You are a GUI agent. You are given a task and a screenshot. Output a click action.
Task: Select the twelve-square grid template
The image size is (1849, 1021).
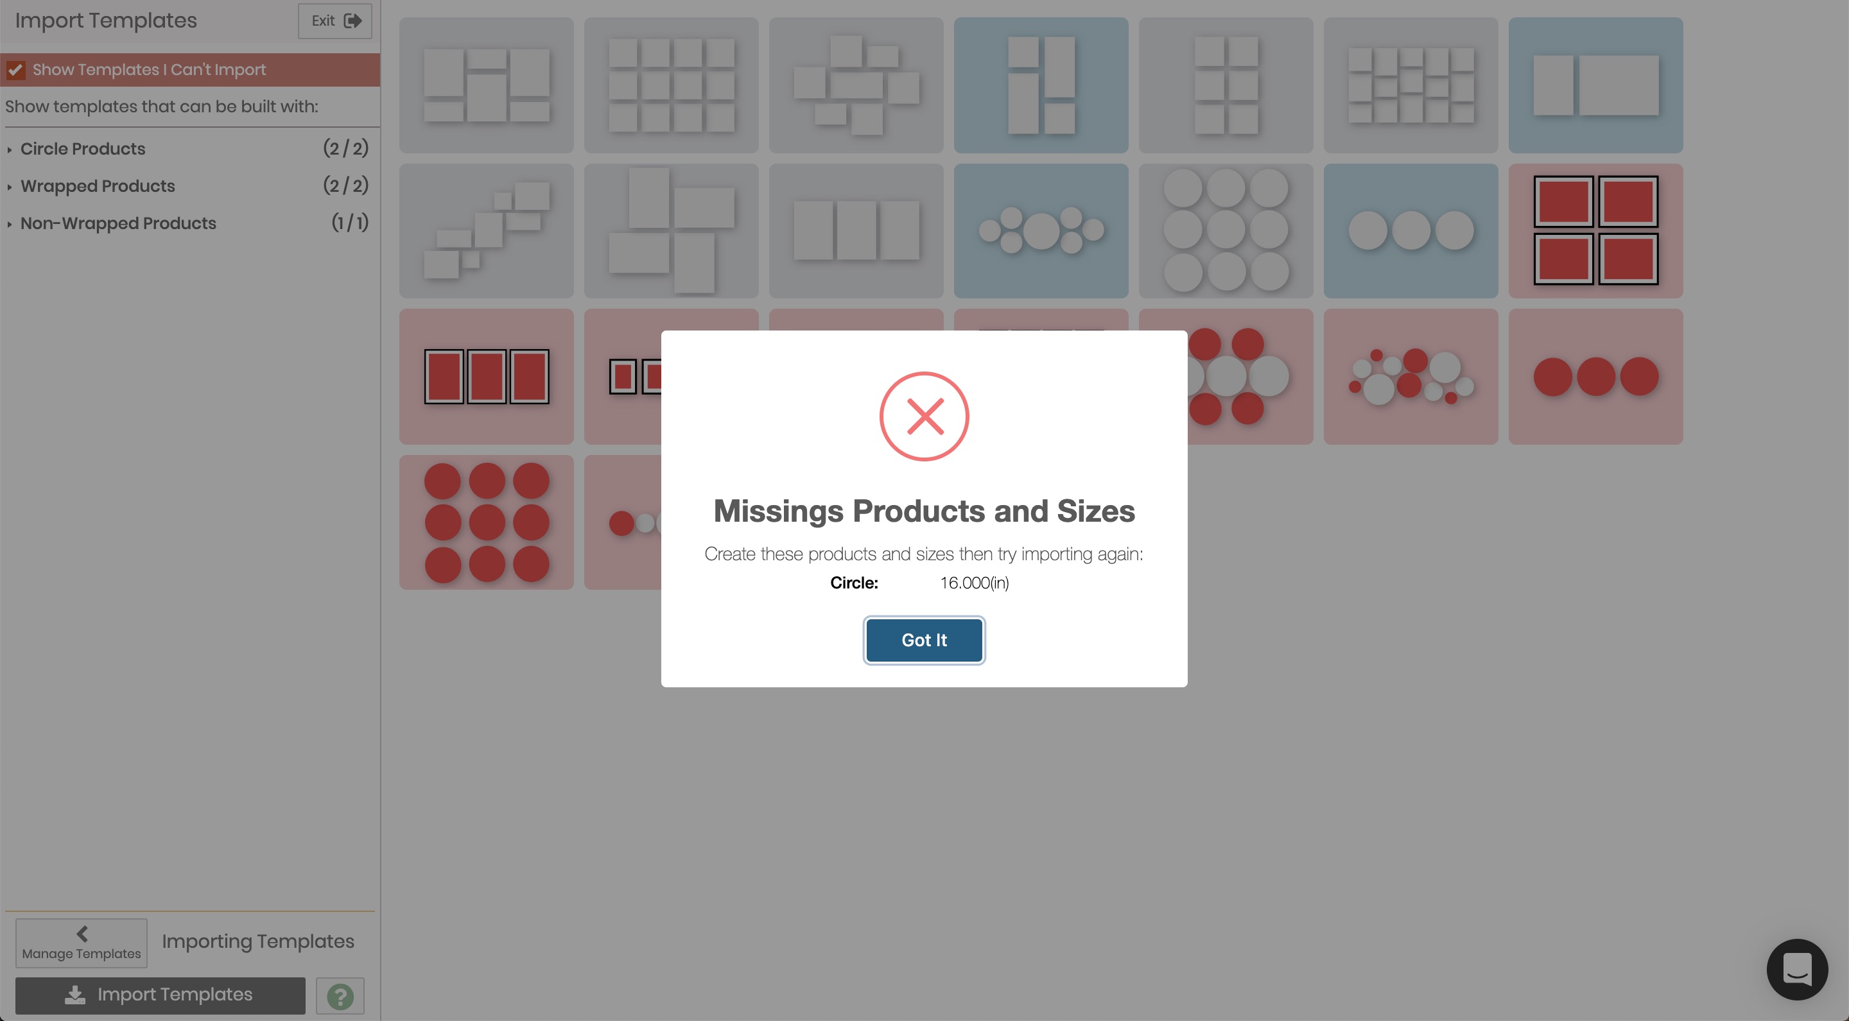tap(671, 85)
